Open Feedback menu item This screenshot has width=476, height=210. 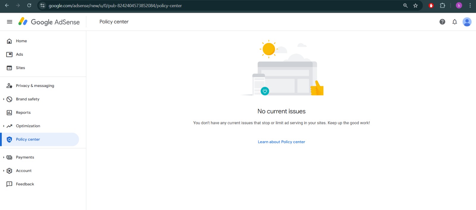click(x=40, y=184)
